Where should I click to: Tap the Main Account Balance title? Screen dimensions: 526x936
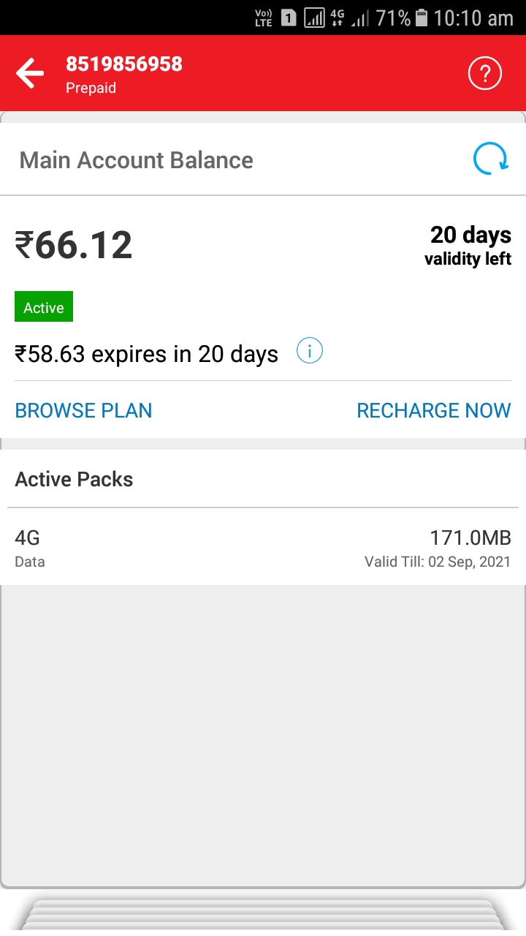click(x=137, y=160)
